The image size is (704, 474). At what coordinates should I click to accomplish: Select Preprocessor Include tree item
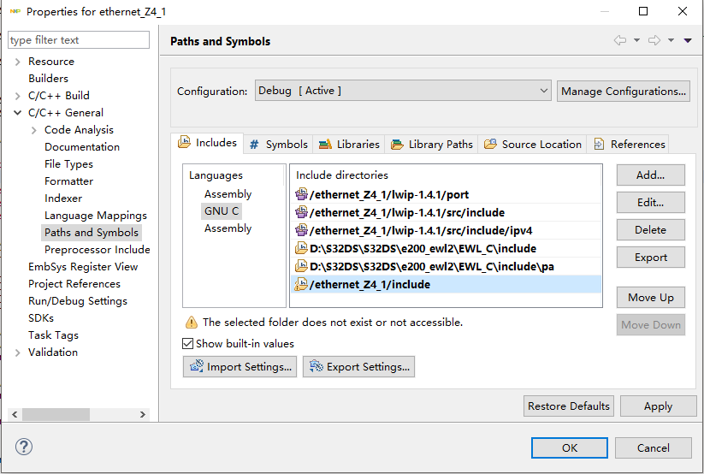click(97, 250)
